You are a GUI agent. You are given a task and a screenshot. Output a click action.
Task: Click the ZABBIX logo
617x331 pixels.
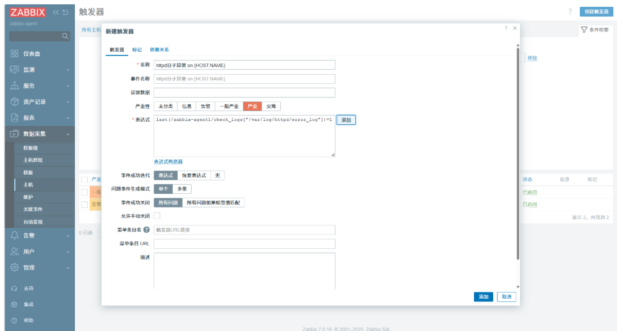tap(28, 12)
